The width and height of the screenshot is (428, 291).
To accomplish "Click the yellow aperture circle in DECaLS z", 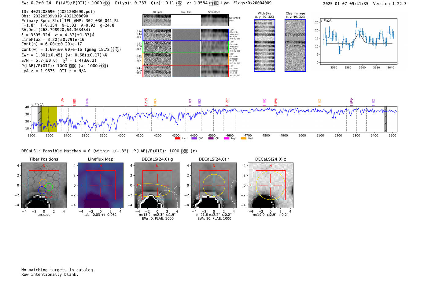I will [x=271, y=185].
